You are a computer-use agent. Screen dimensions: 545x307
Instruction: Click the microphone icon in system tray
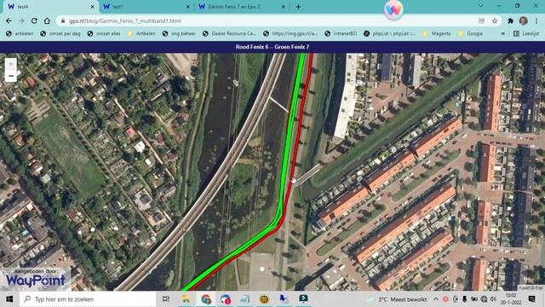[464, 299]
